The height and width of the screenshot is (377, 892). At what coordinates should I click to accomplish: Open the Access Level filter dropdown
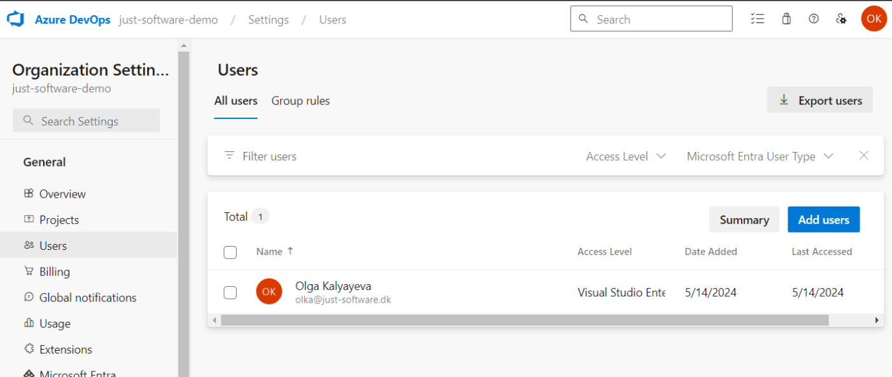(625, 156)
